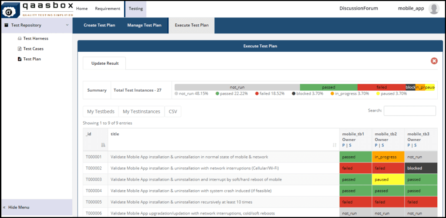Viewport: 446px width, 218px height.
Task: Open Test Harness in sidebar
Action: pyautogui.click(x=35, y=38)
